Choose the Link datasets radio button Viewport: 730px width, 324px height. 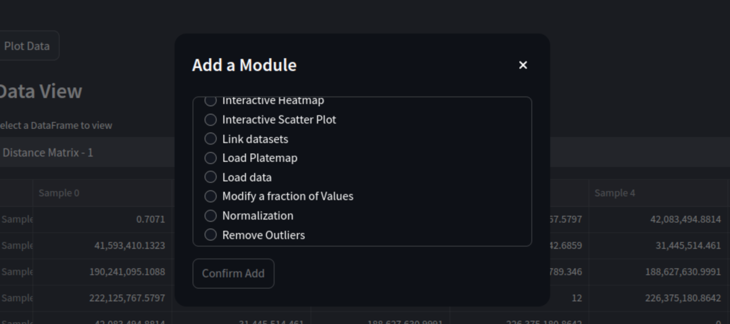(246, 139)
